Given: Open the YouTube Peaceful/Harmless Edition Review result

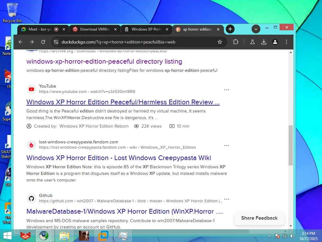Looking at the screenshot, I should point(123,102).
